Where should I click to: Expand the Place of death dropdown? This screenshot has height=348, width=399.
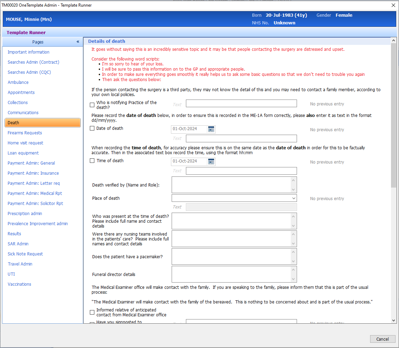click(x=294, y=198)
